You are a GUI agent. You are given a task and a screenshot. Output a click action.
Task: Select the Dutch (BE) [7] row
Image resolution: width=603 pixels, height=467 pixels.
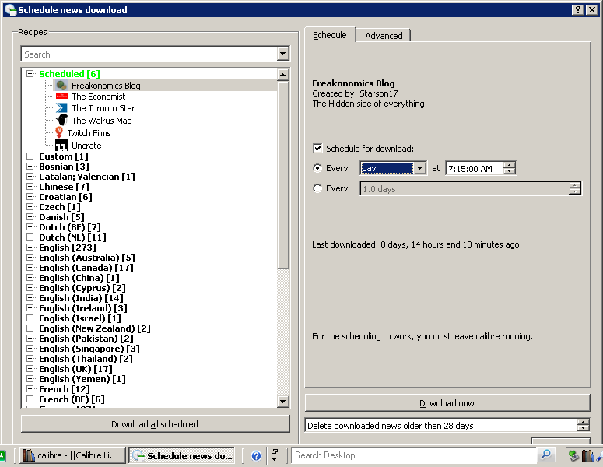[x=69, y=227]
